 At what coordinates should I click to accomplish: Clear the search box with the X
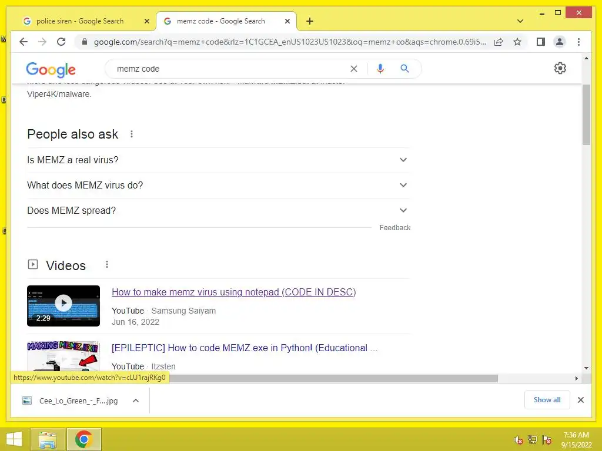[353, 69]
